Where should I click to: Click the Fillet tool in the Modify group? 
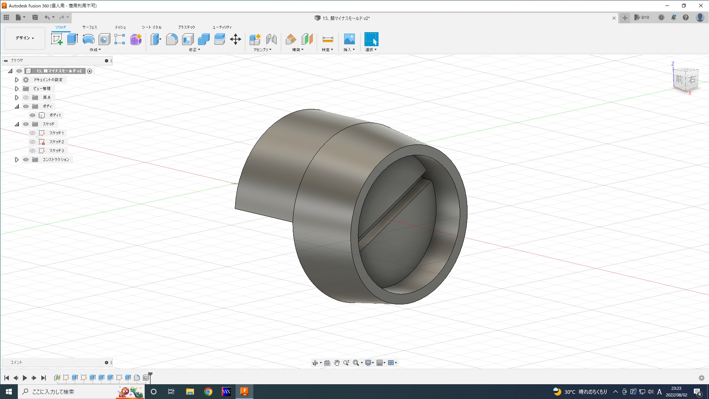point(172,39)
